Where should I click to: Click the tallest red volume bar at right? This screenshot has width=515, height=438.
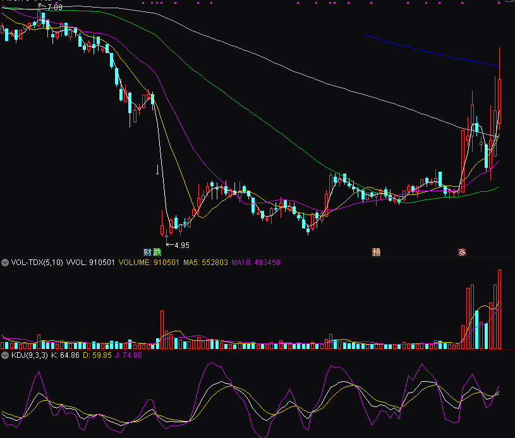[x=499, y=309]
